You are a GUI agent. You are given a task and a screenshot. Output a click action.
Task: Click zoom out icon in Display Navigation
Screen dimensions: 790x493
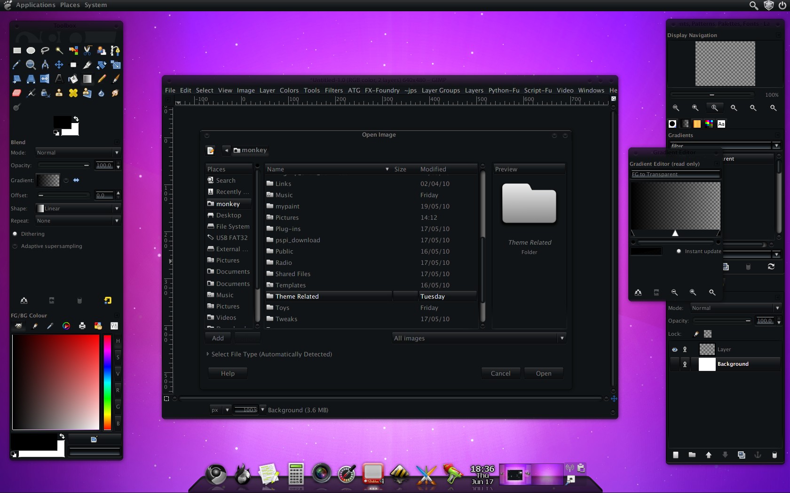click(x=676, y=108)
